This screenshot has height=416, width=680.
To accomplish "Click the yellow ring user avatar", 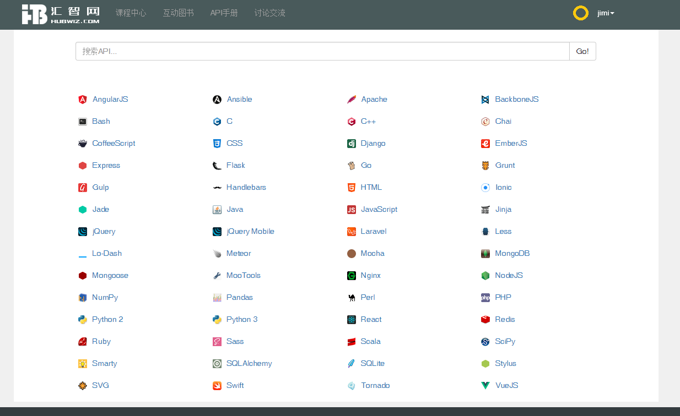I will coord(581,13).
